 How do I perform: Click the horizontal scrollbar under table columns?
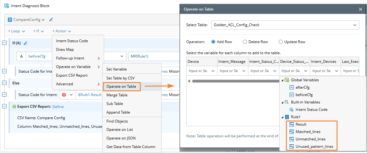tap(235, 81)
